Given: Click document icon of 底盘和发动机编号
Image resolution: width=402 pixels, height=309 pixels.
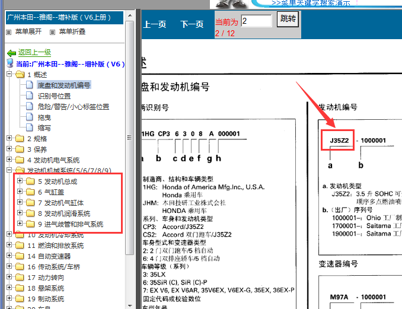Looking at the screenshot, I should pyautogui.click(x=30, y=85).
